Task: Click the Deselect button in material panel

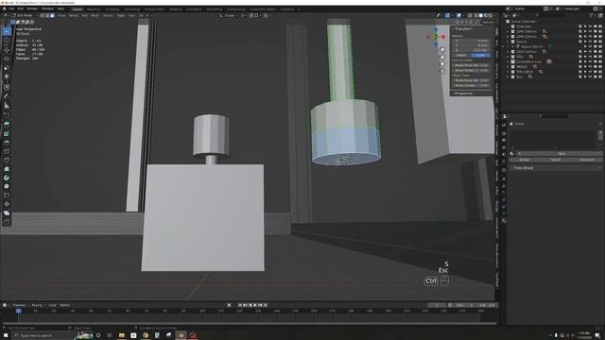Action: [x=587, y=160]
